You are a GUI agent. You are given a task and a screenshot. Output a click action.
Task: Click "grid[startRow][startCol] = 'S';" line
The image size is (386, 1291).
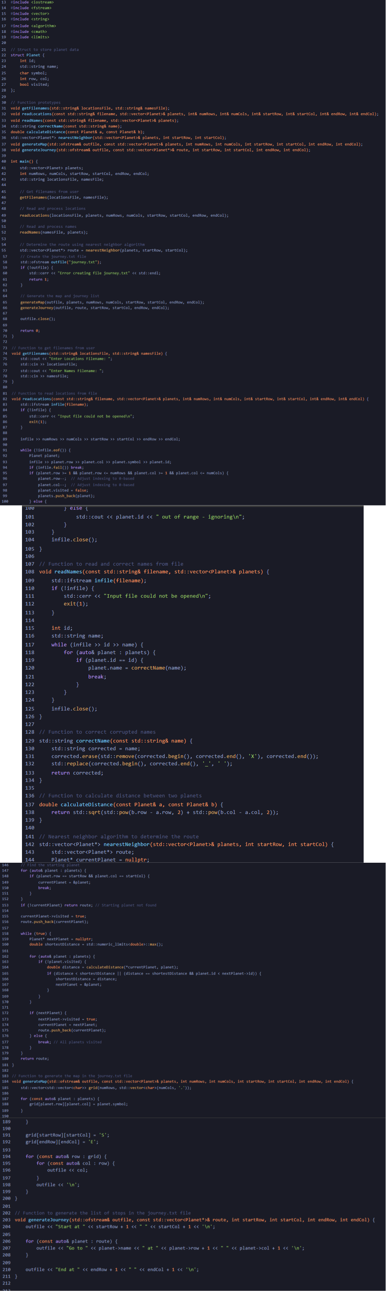click(67, 1135)
